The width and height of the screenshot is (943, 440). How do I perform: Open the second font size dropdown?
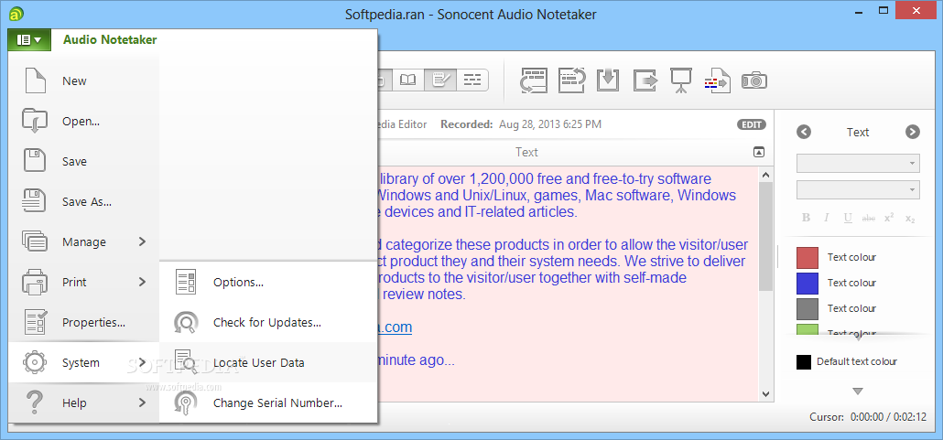tap(858, 190)
